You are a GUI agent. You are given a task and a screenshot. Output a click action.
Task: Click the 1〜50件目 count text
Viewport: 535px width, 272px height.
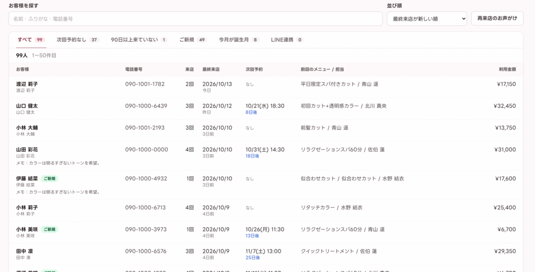pos(44,55)
